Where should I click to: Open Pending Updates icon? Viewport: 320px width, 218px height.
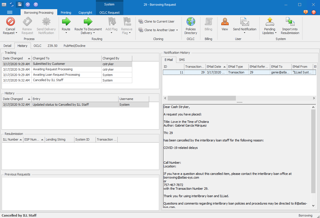coord(270,22)
